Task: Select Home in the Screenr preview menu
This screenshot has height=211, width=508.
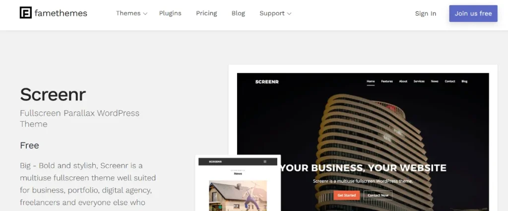Action: point(370,82)
